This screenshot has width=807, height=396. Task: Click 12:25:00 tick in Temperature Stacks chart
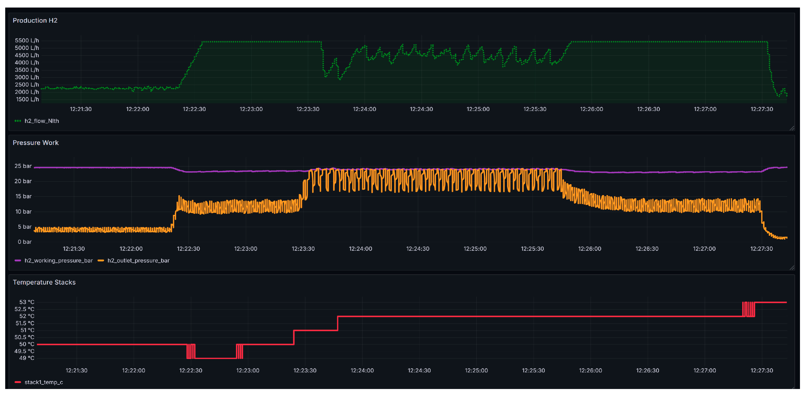coord(476,370)
